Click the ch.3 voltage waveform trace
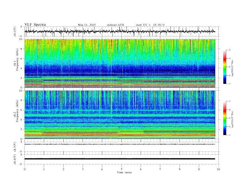This screenshot has height=190, width=246. (x=120, y=144)
